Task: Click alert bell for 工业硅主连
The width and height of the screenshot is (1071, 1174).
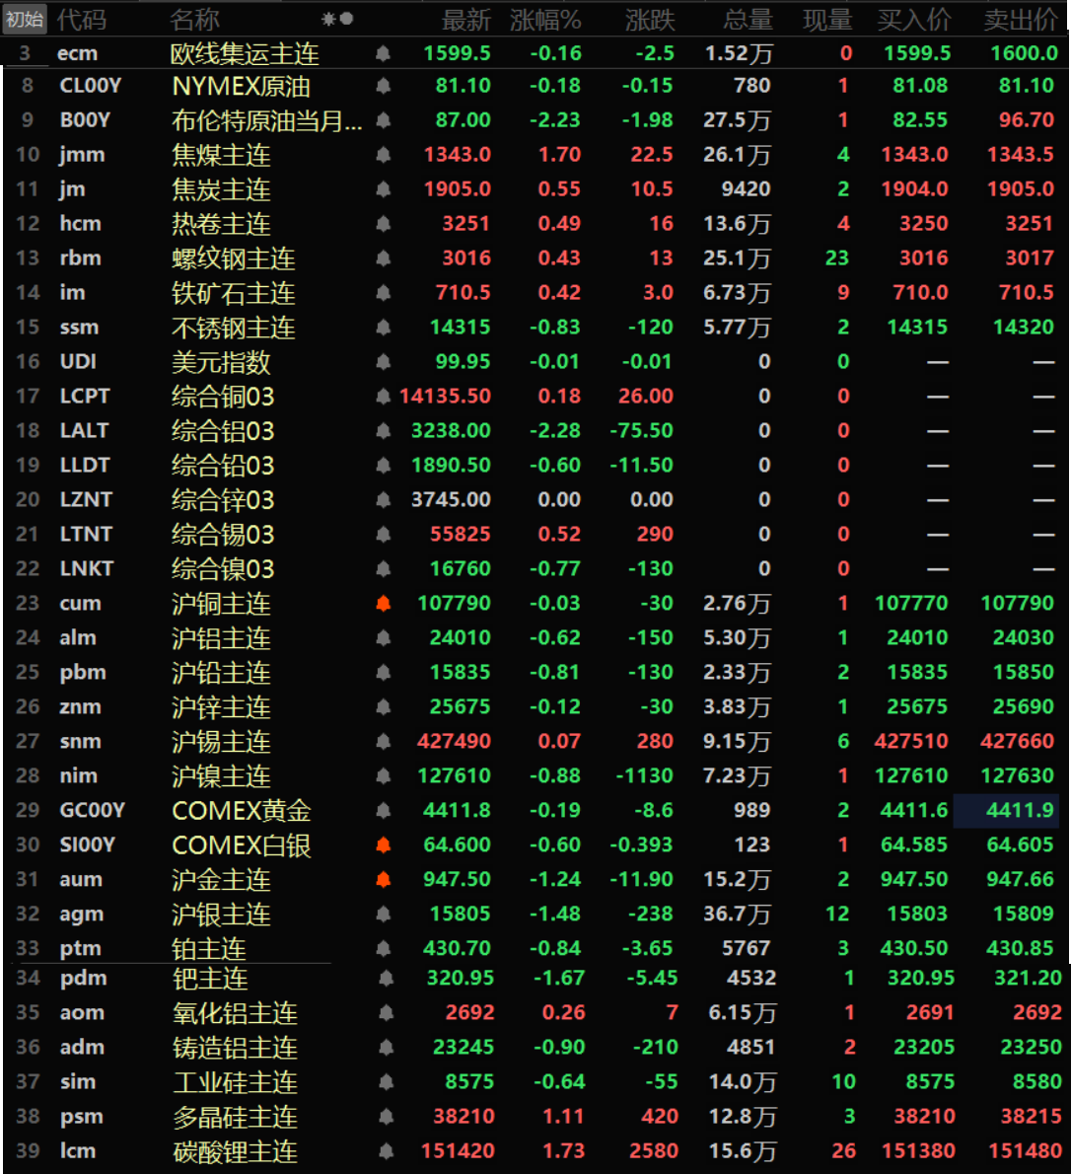Action: 387,1082
